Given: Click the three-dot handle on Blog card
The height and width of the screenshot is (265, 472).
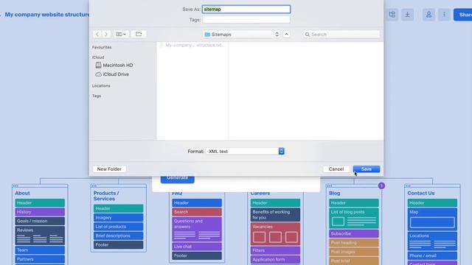Looking at the screenshot, I should [x=330, y=186].
